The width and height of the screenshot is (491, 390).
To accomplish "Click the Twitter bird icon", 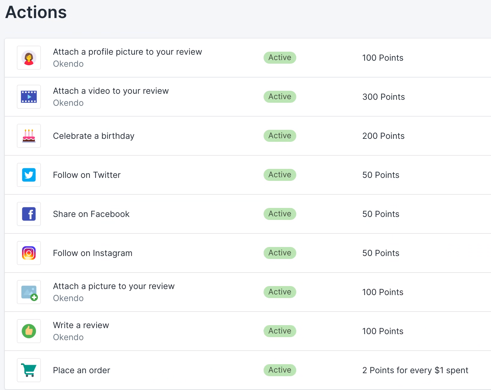I will point(29,175).
